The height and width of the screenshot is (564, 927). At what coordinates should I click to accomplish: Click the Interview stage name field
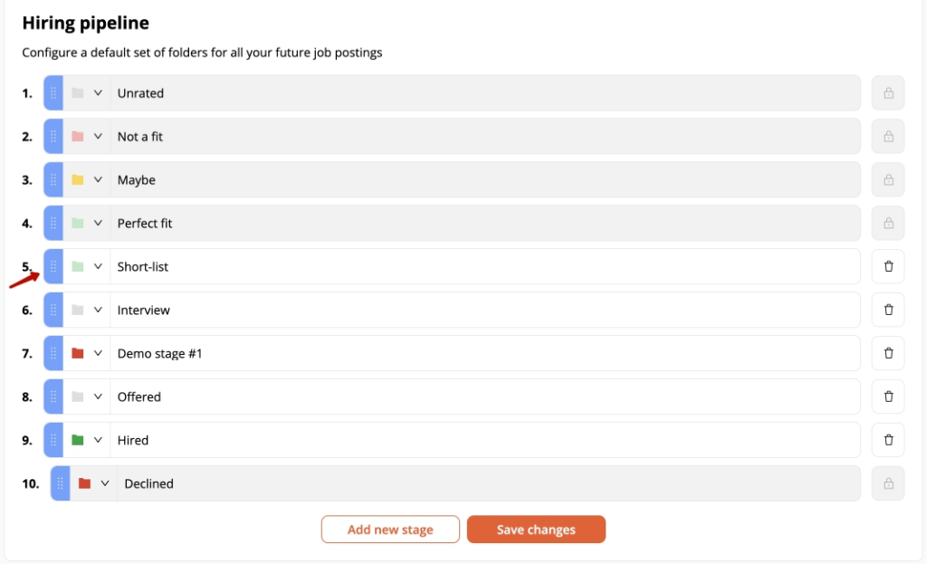(485, 310)
